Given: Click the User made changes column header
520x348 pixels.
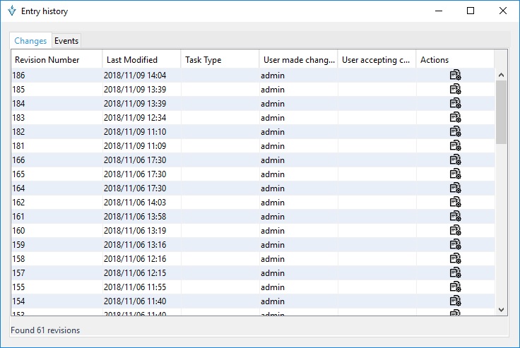Looking at the screenshot, I should click(298, 60).
